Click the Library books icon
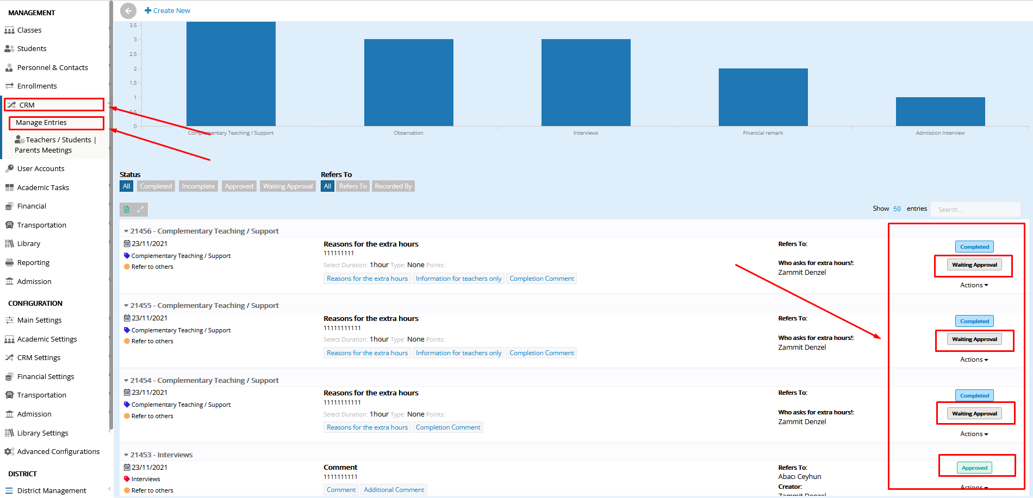The width and height of the screenshot is (1033, 498). point(9,244)
